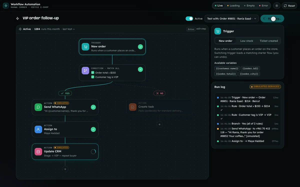Click the Enter key hint for edit step

(191, 29)
